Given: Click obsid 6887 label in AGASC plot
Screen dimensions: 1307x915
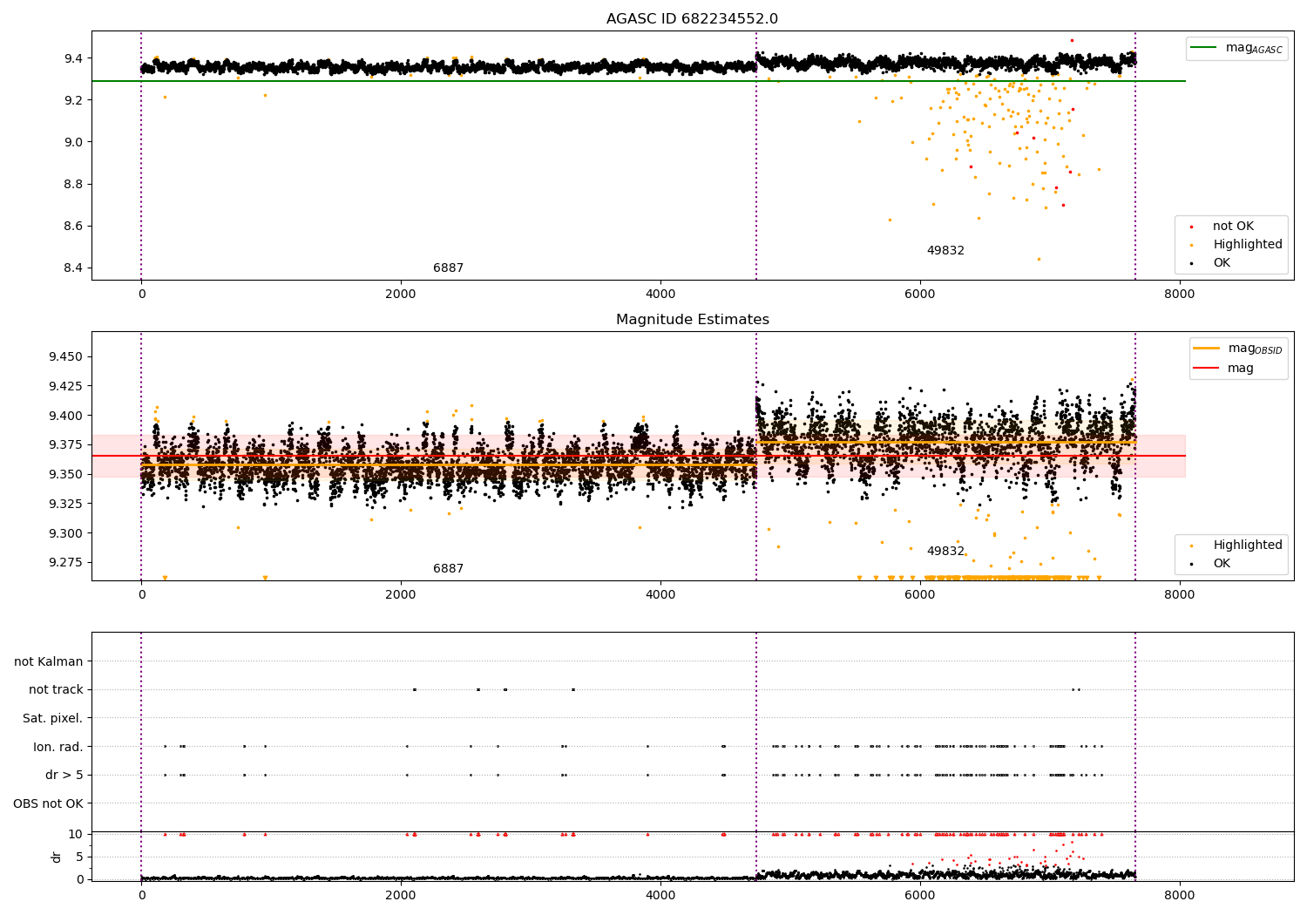Looking at the screenshot, I should 449,268.
